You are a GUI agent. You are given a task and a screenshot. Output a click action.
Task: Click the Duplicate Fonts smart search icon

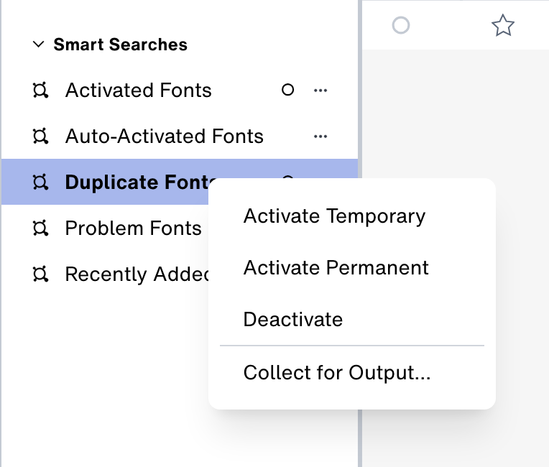click(40, 182)
